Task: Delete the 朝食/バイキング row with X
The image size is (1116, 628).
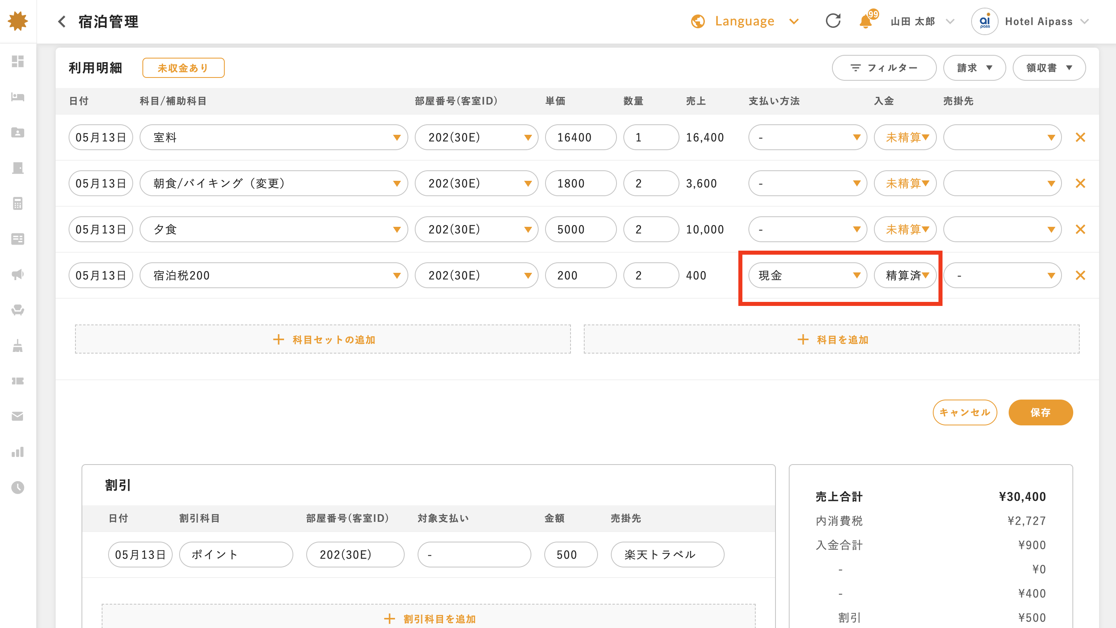Action: (x=1080, y=183)
